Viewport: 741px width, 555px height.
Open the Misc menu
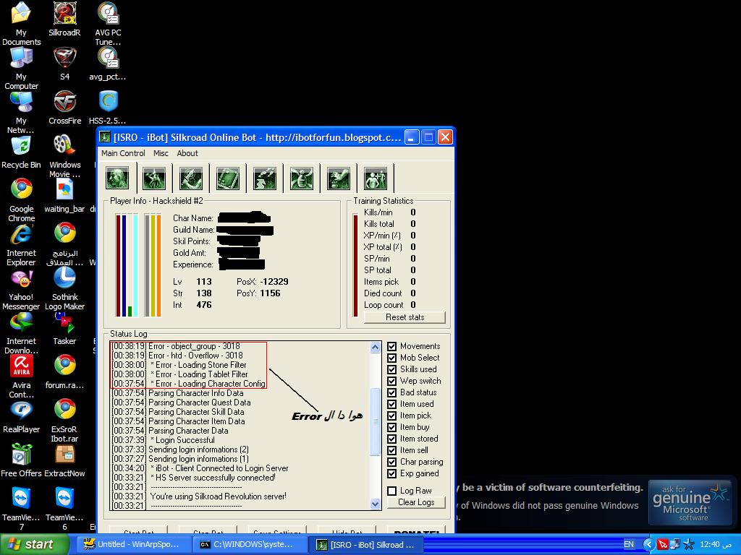coord(161,153)
